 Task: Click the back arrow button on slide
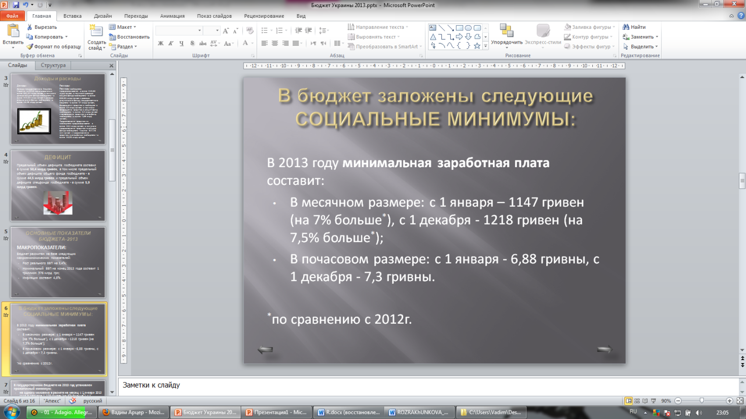pyautogui.click(x=265, y=349)
